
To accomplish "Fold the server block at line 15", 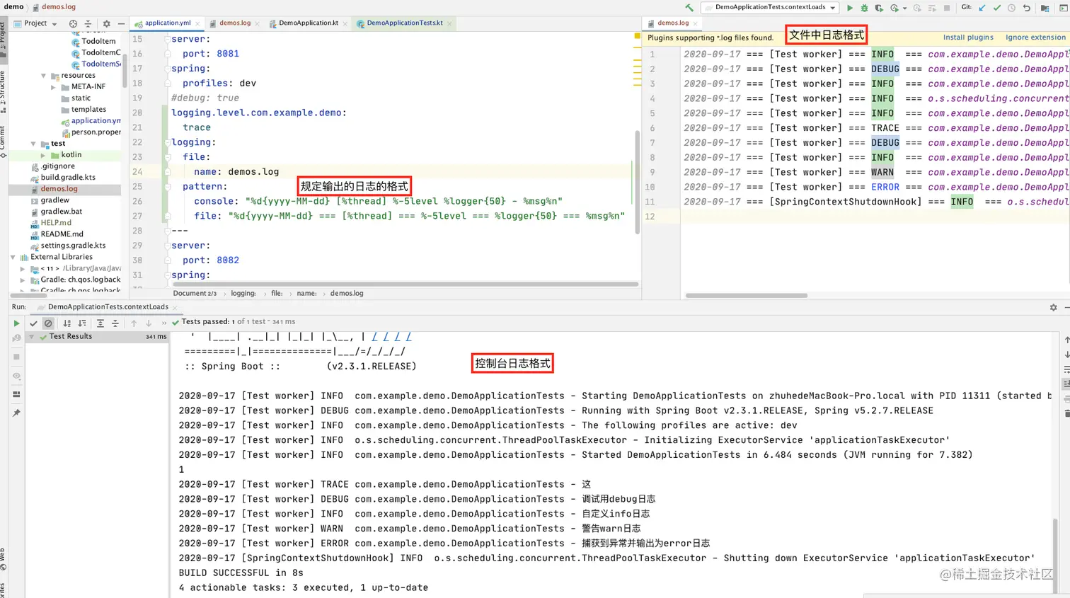I will pyautogui.click(x=168, y=39).
